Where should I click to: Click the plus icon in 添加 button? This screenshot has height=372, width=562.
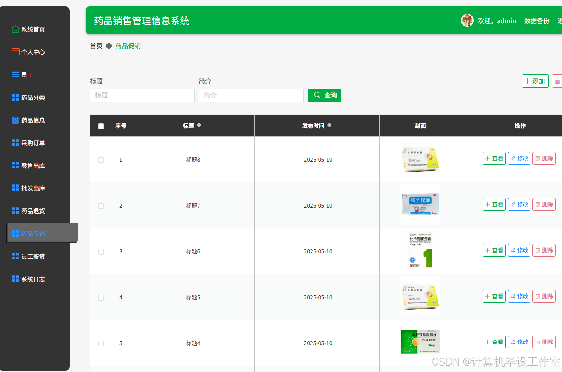click(x=527, y=81)
